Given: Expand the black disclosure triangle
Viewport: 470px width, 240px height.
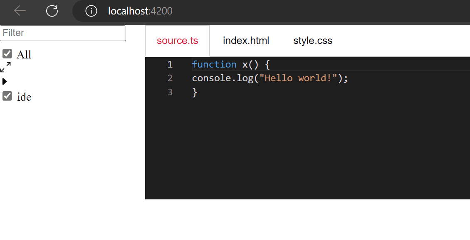Looking at the screenshot, I should tap(5, 81).
